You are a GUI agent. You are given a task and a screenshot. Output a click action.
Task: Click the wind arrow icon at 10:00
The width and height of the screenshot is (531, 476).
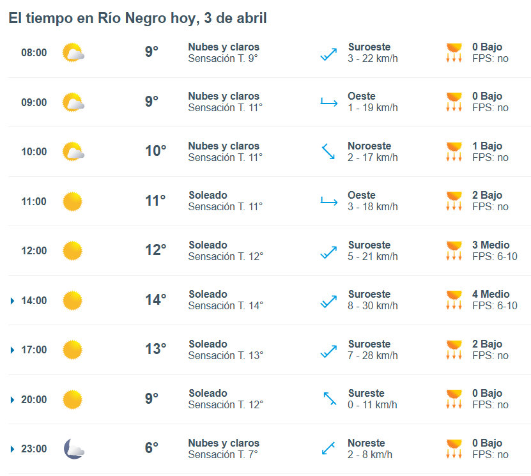328,151
